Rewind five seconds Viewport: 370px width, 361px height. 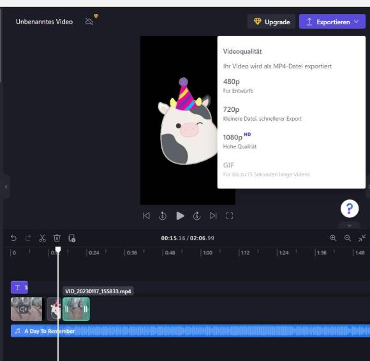[x=163, y=215]
